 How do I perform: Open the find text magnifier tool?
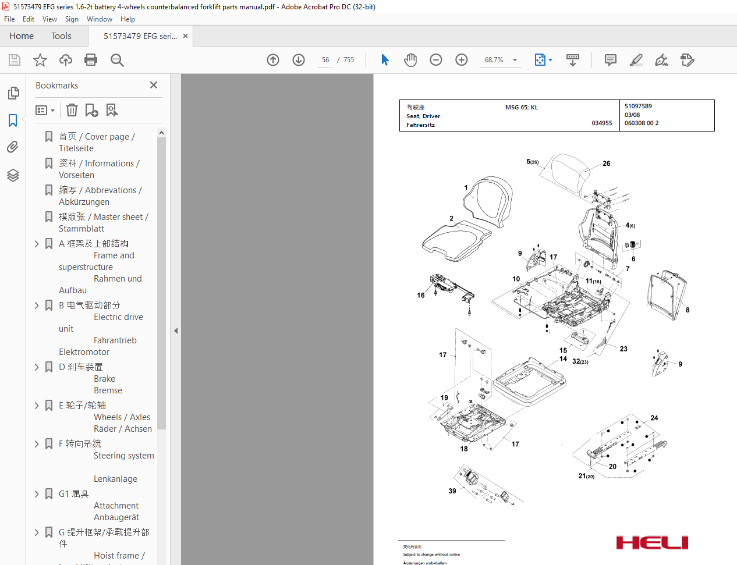(117, 60)
